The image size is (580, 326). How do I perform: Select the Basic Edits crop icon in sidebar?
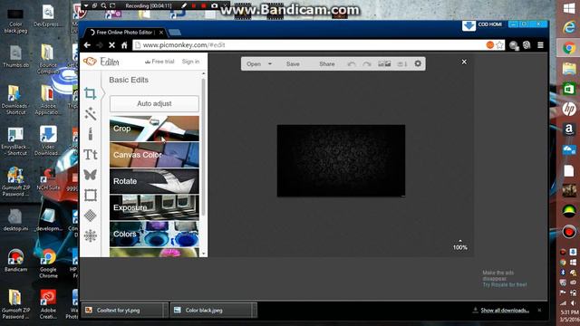[90, 93]
